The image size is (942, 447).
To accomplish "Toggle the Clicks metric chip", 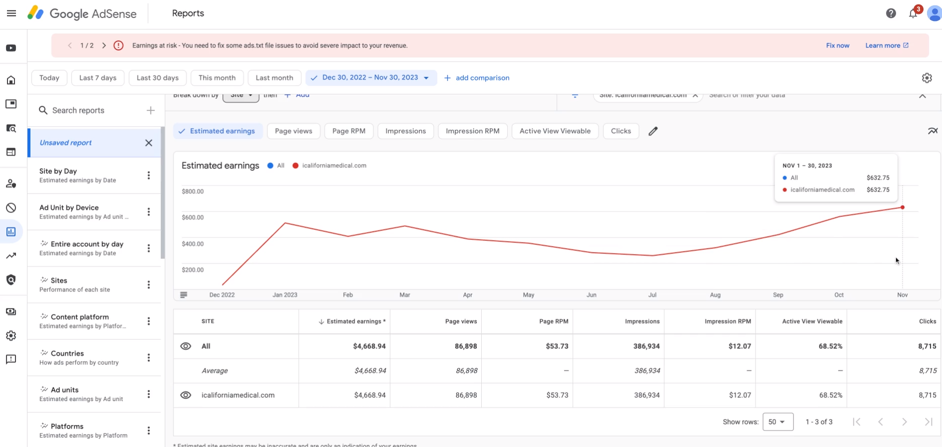I will click(x=621, y=131).
